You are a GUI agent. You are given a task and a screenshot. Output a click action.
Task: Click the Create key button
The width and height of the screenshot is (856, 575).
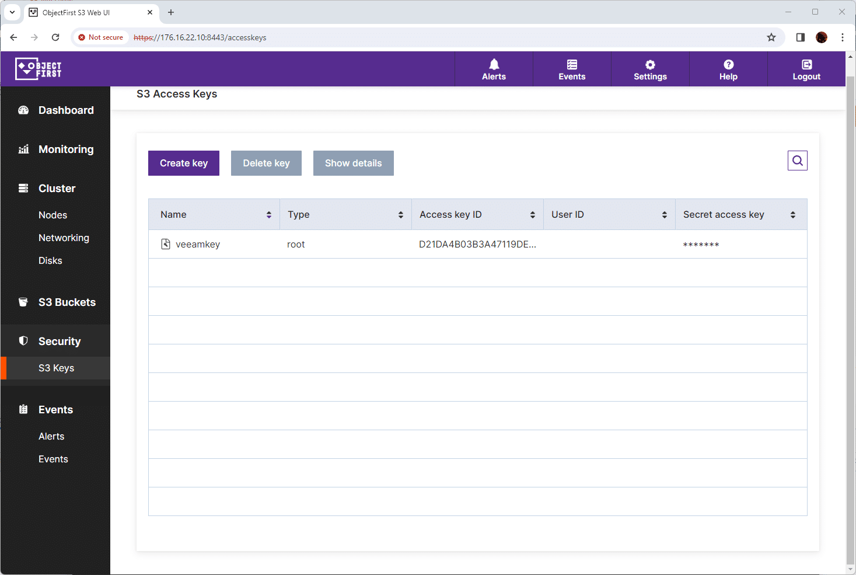click(x=184, y=163)
